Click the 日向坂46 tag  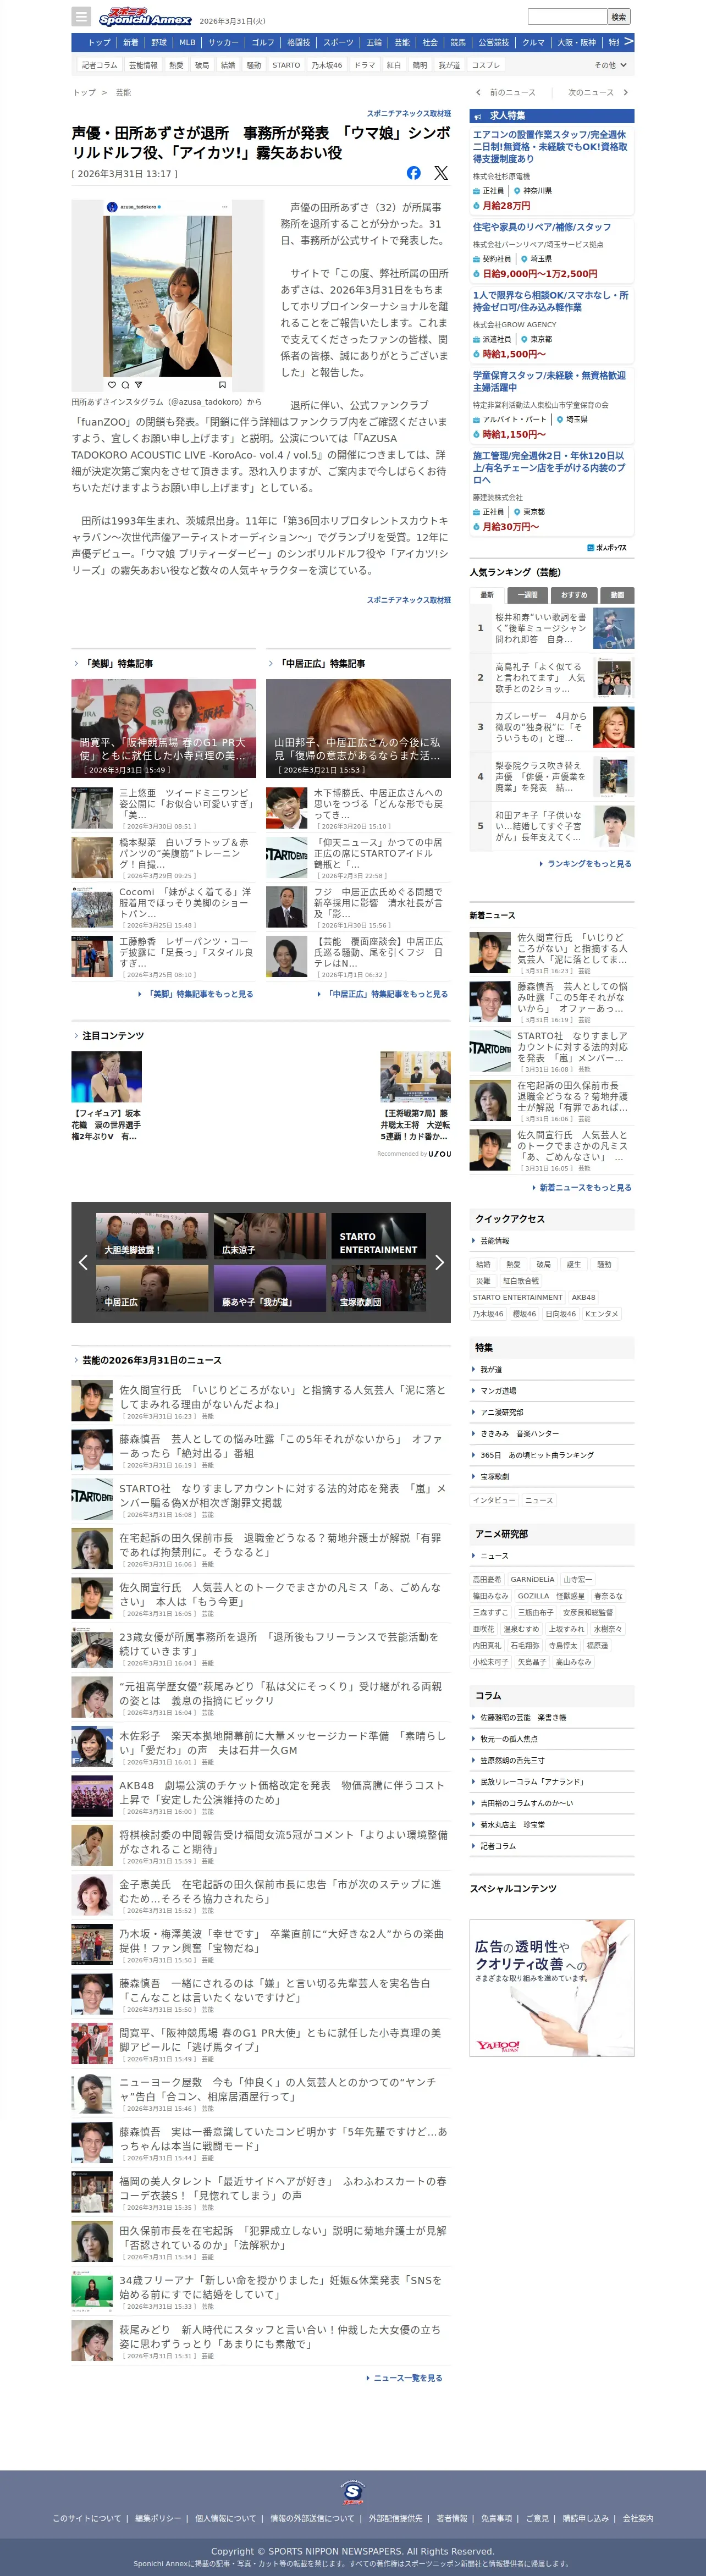(x=560, y=1314)
